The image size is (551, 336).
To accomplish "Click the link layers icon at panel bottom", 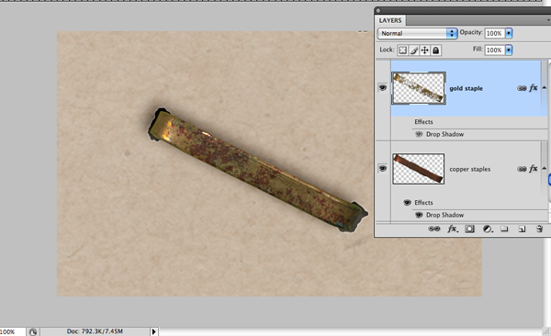I will click(434, 229).
